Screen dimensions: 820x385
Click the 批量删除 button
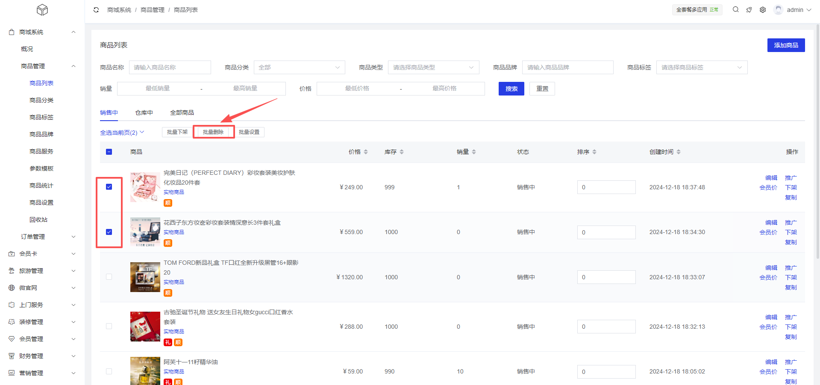point(213,132)
